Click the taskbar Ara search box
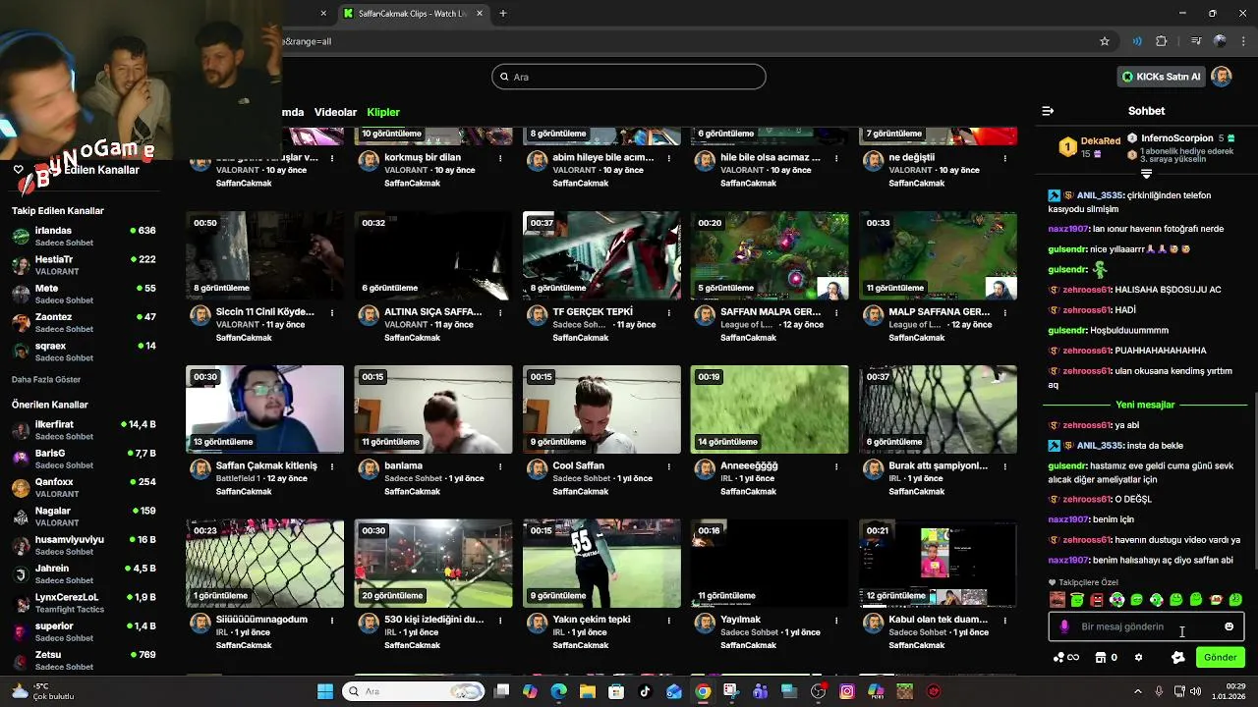This screenshot has height=707, width=1258. click(413, 691)
